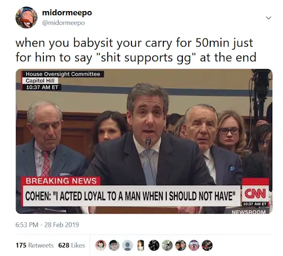Open the 6:53 PM - 28 Feb 2019 timestamp
283x256 pixels.
click(x=48, y=225)
